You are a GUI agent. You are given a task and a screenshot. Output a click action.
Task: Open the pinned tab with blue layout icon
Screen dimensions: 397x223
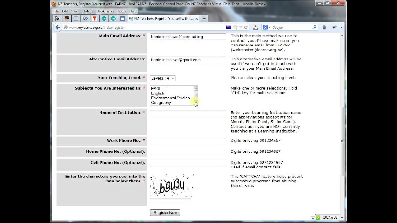(123, 19)
